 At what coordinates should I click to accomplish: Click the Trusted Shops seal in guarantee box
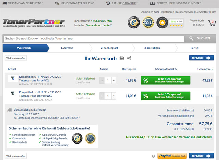[x=77, y=138]
